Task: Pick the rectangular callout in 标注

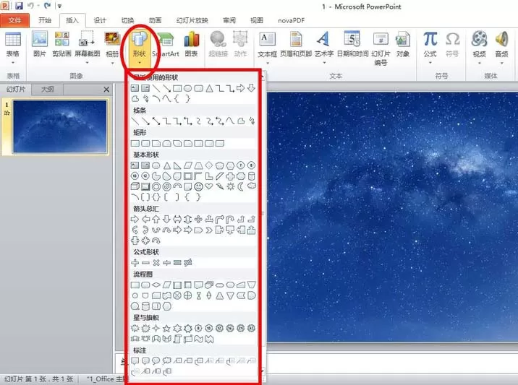Action: pos(135,360)
